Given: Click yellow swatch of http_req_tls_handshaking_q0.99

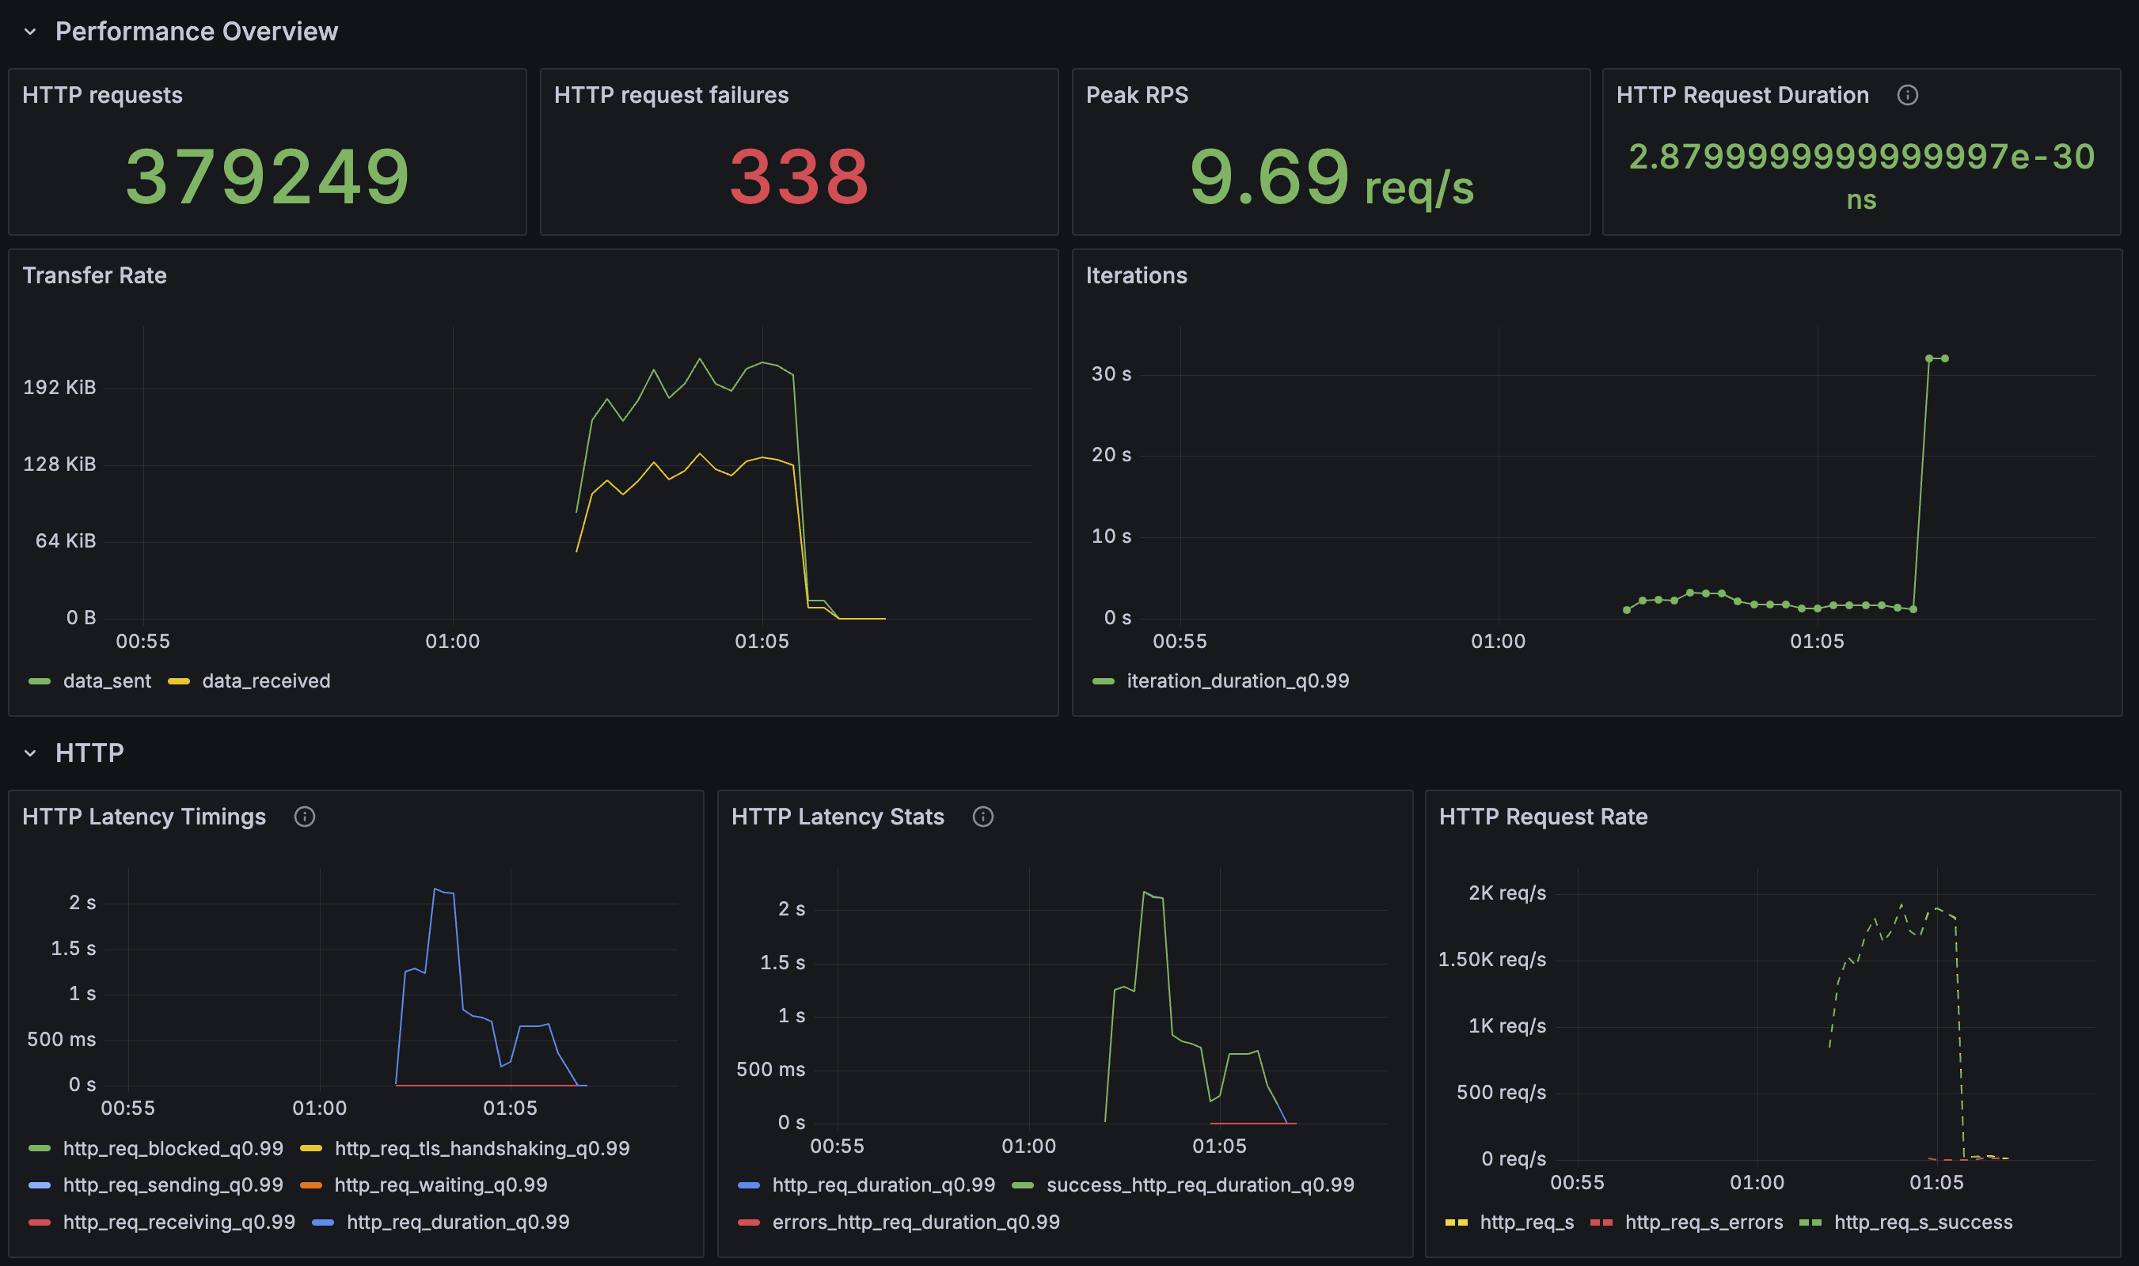Looking at the screenshot, I should pyautogui.click(x=310, y=1148).
